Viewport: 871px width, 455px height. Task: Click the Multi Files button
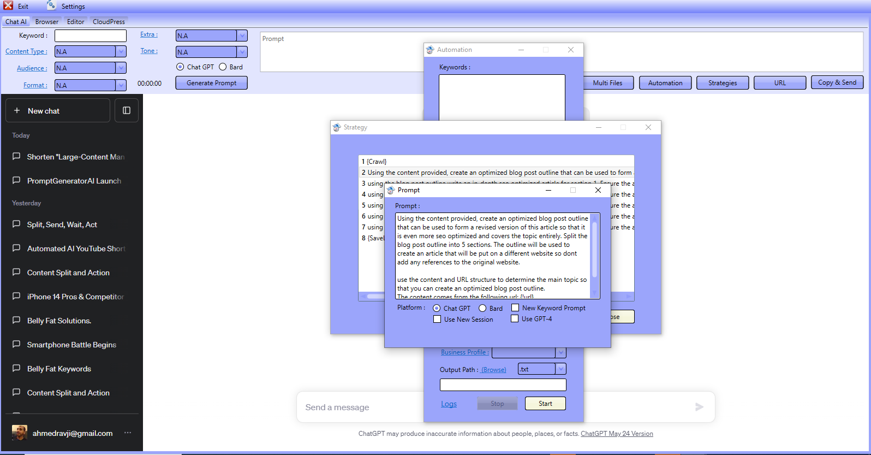tap(607, 83)
